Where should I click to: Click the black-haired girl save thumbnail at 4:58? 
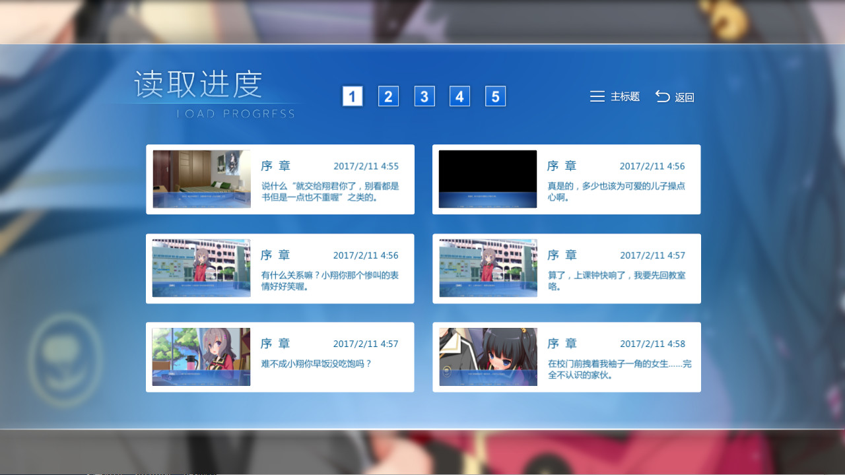487,357
